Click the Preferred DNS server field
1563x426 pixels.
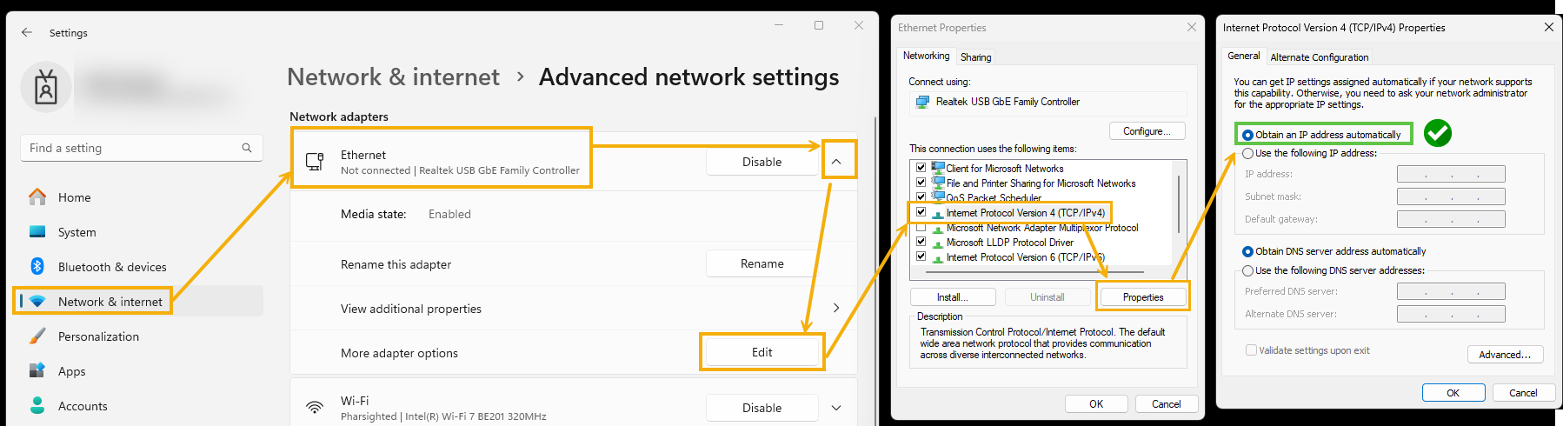1451,291
